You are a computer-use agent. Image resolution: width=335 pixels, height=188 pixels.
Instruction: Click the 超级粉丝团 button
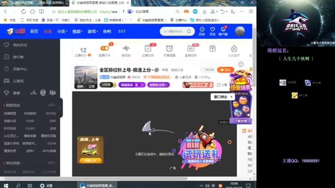point(159,85)
